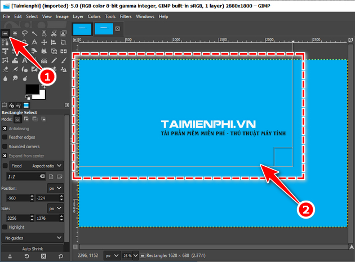The height and width of the screenshot is (262, 355).
Task: Select the Alignment tool
Action: pyautogui.click(x=54, y=42)
